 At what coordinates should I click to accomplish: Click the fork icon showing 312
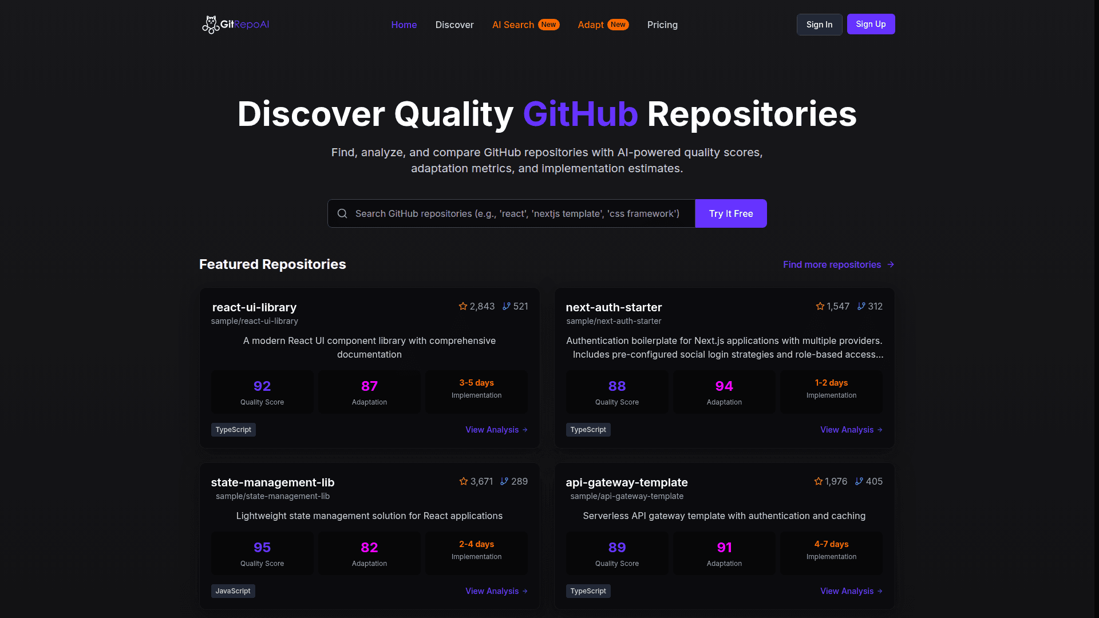pos(860,306)
